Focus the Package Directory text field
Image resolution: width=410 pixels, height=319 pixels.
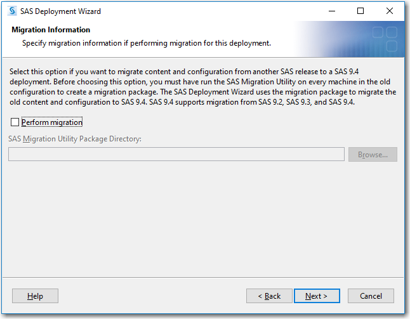pyautogui.click(x=176, y=154)
